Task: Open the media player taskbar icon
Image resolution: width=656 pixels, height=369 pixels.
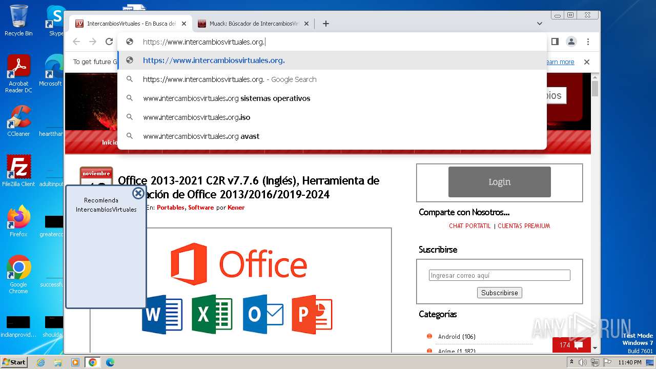Action: tap(75, 362)
